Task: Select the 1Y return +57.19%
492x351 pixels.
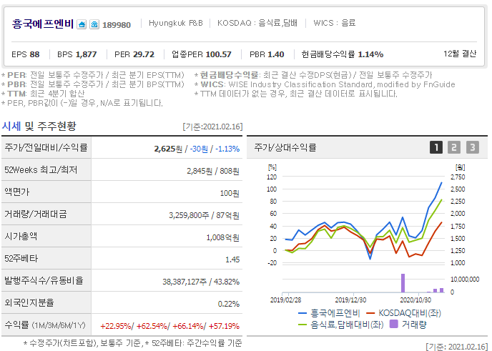Action: pyautogui.click(x=224, y=326)
